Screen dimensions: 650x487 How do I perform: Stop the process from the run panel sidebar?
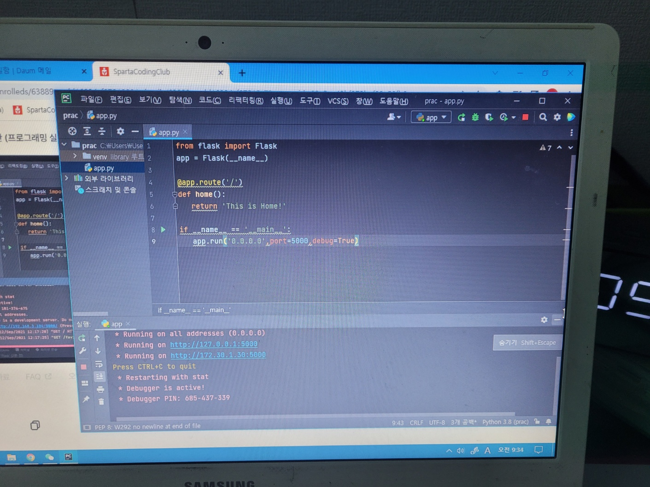(83, 367)
